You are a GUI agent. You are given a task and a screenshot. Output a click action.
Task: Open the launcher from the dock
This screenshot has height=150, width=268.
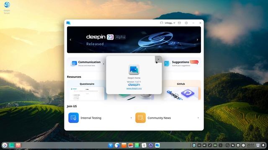(5, 145)
